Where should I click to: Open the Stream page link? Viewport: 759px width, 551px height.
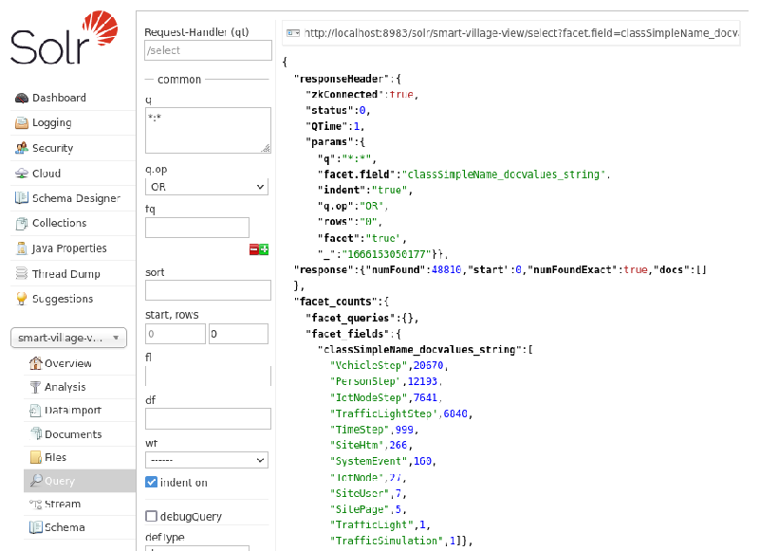pos(63,505)
